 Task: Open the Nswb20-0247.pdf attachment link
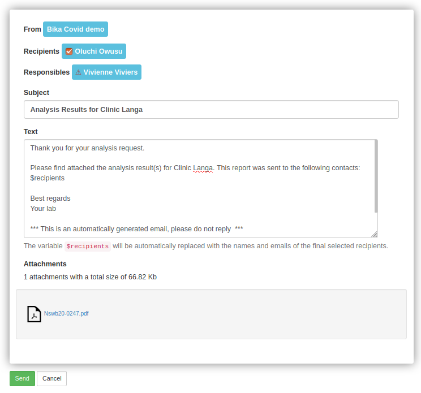(66, 313)
